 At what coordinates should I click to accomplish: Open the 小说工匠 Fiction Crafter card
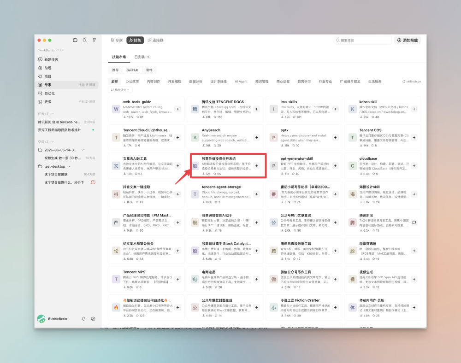[304, 308]
